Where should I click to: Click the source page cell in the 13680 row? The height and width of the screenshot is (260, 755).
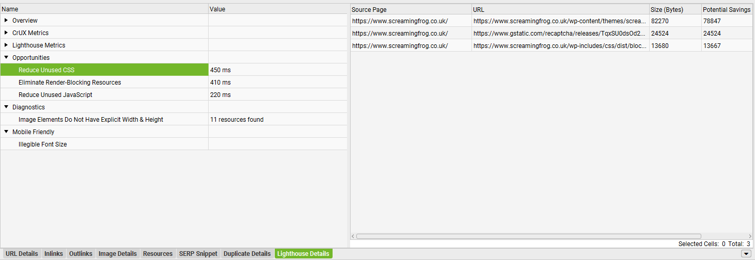(x=411, y=46)
